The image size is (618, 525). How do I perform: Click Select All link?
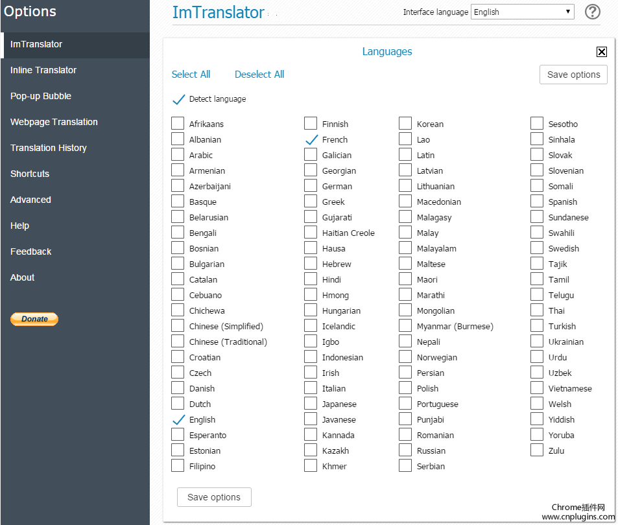click(191, 75)
